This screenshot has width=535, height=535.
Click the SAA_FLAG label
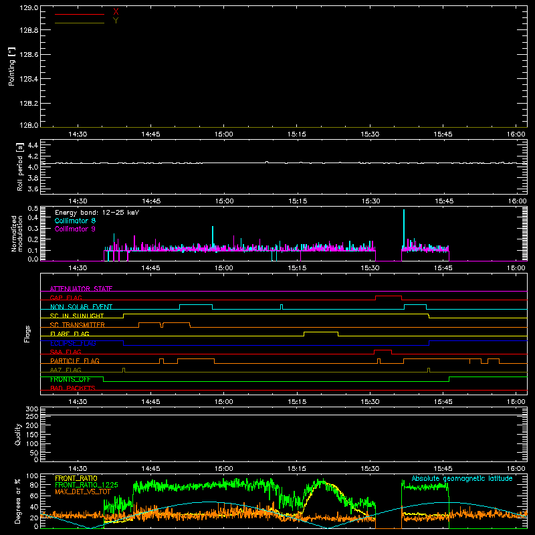click(x=66, y=352)
